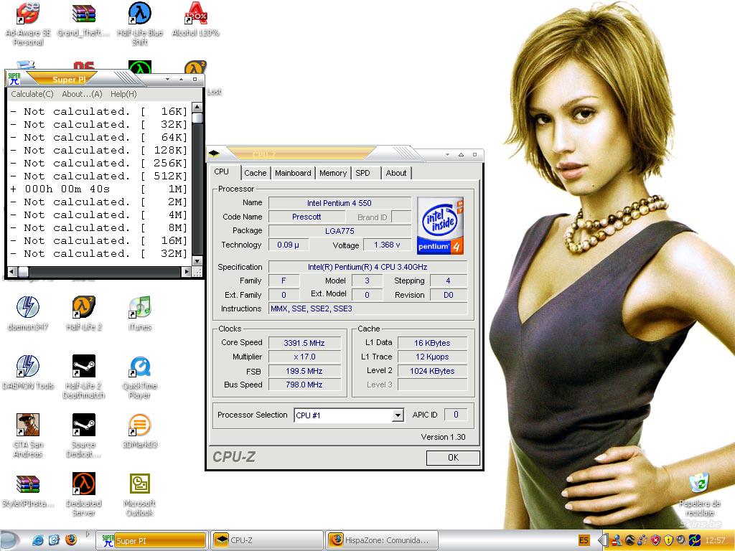Click the APIC ID field
This screenshot has width=735, height=551.
pyautogui.click(x=455, y=415)
